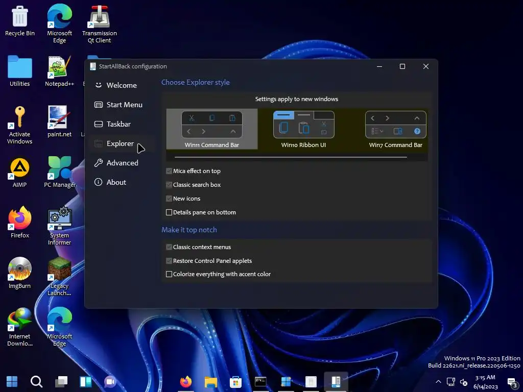The image size is (523, 392).
Task: Open the network tray icon
Action: click(x=451, y=382)
